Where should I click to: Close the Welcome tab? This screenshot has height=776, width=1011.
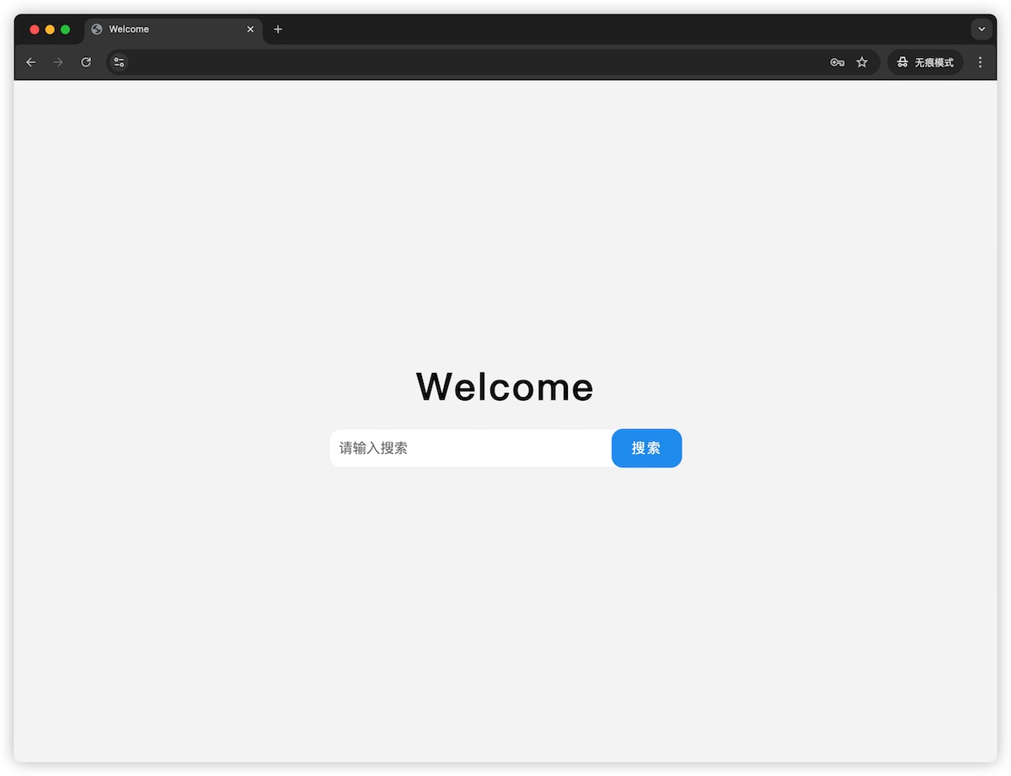[250, 29]
